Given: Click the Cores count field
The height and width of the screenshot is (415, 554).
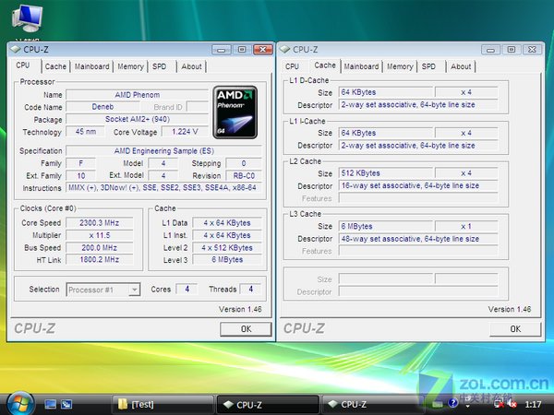Looking at the screenshot, I should click(x=187, y=289).
